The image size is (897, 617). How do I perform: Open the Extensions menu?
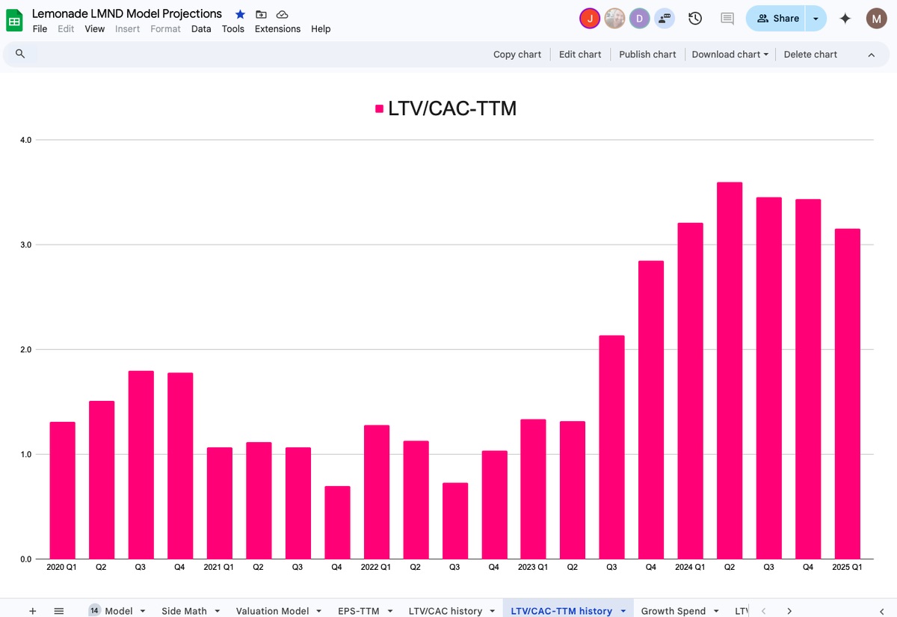(x=277, y=28)
